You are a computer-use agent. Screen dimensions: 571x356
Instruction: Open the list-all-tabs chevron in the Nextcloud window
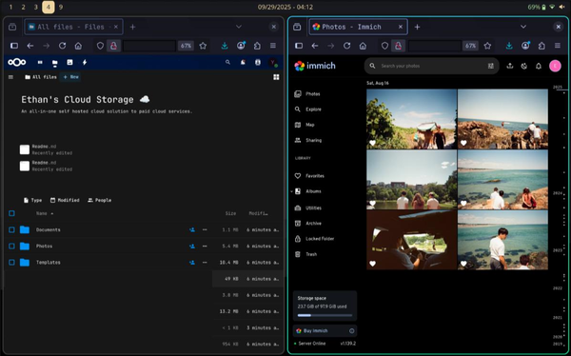coord(239,27)
